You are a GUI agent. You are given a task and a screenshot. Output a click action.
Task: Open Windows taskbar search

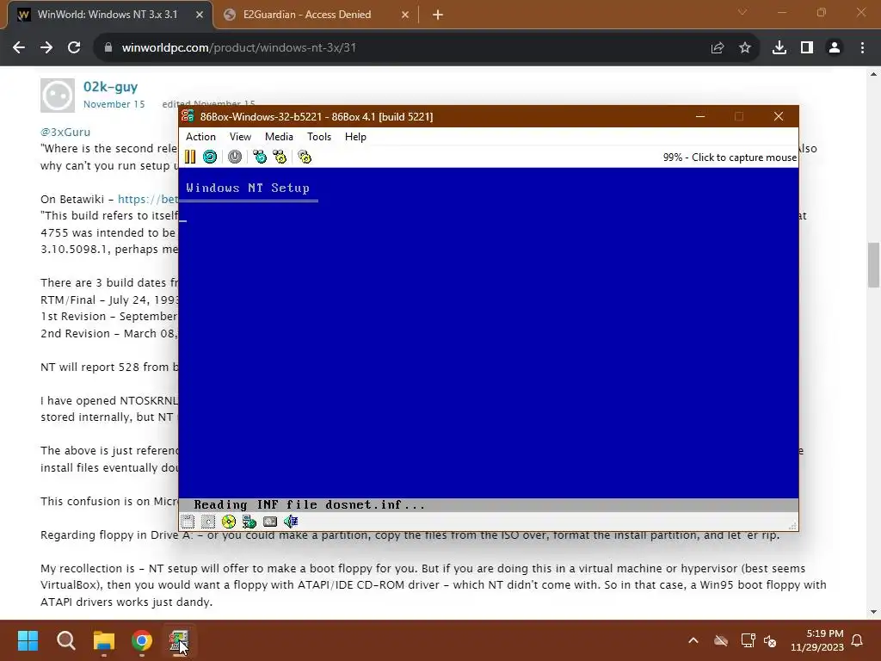pyautogui.click(x=65, y=640)
